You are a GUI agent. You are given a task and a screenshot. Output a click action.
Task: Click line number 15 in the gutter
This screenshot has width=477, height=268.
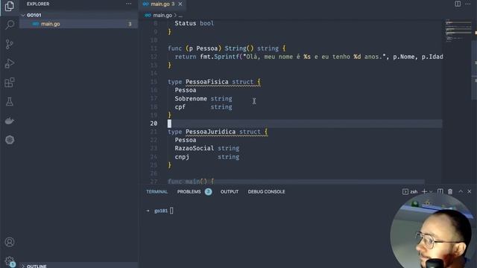click(154, 82)
